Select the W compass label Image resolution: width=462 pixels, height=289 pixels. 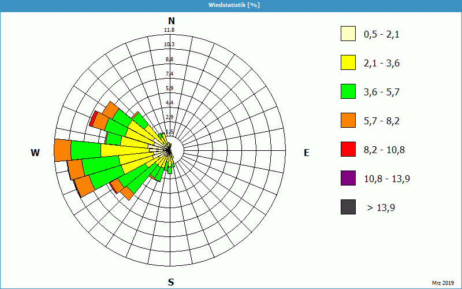pyautogui.click(x=35, y=153)
